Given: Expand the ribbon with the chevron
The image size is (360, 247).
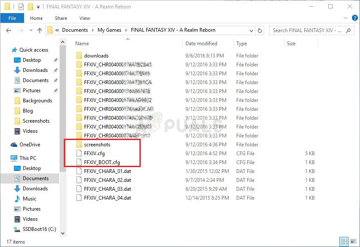Looking at the screenshot, I should click(x=345, y=18).
